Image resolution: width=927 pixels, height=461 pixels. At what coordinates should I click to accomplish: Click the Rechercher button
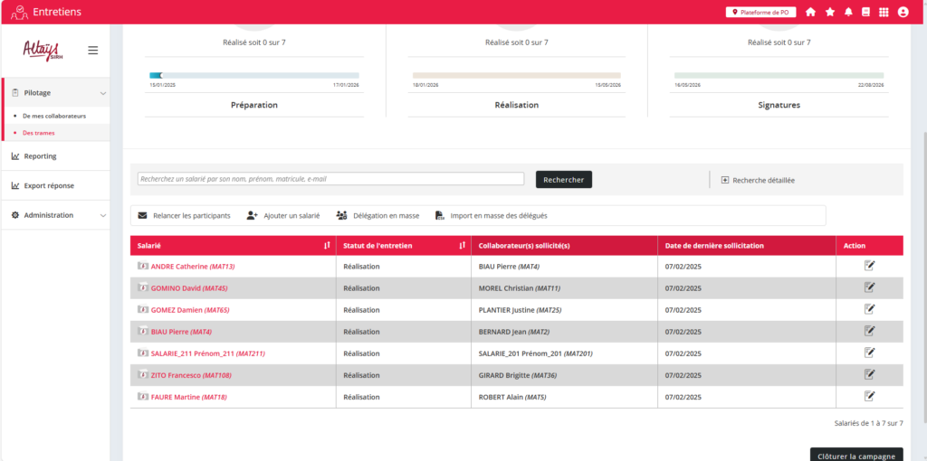point(563,180)
